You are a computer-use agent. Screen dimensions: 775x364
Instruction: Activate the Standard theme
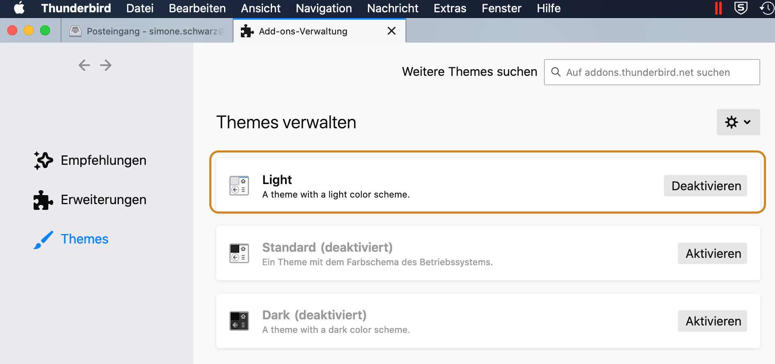click(712, 253)
